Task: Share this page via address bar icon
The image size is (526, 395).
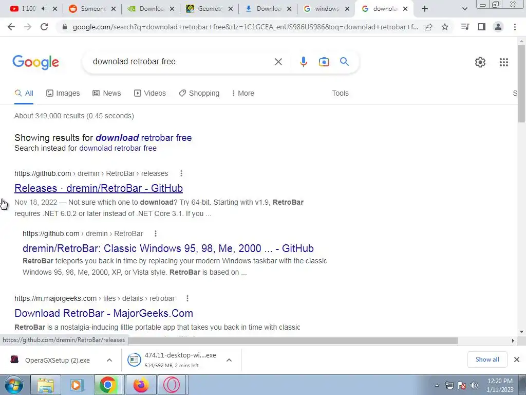Action: pos(428,27)
